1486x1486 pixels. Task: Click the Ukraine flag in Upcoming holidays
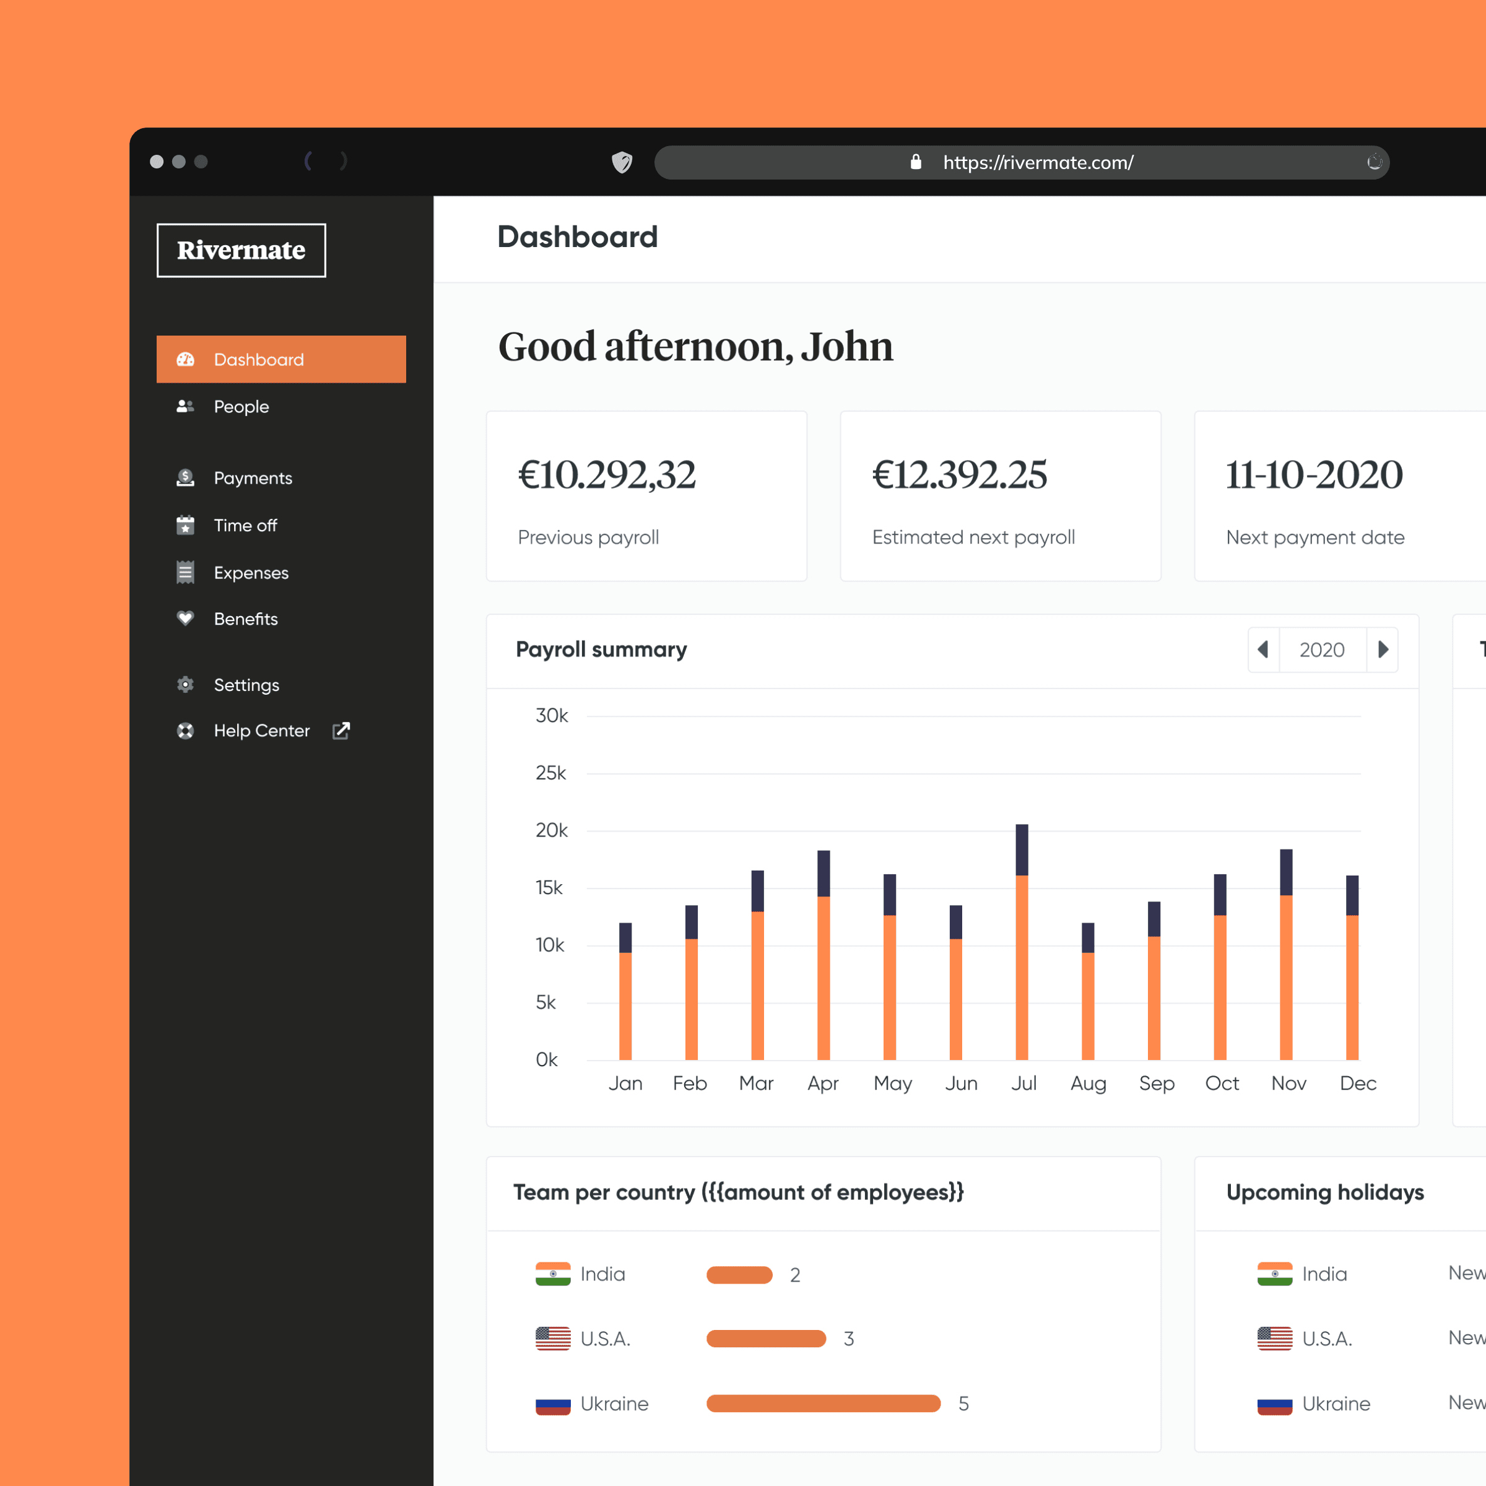(1274, 1404)
